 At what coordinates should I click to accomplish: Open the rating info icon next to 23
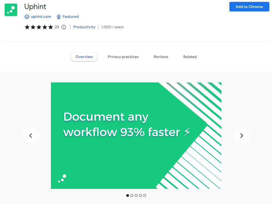pyautogui.click(x=63, y=27)
